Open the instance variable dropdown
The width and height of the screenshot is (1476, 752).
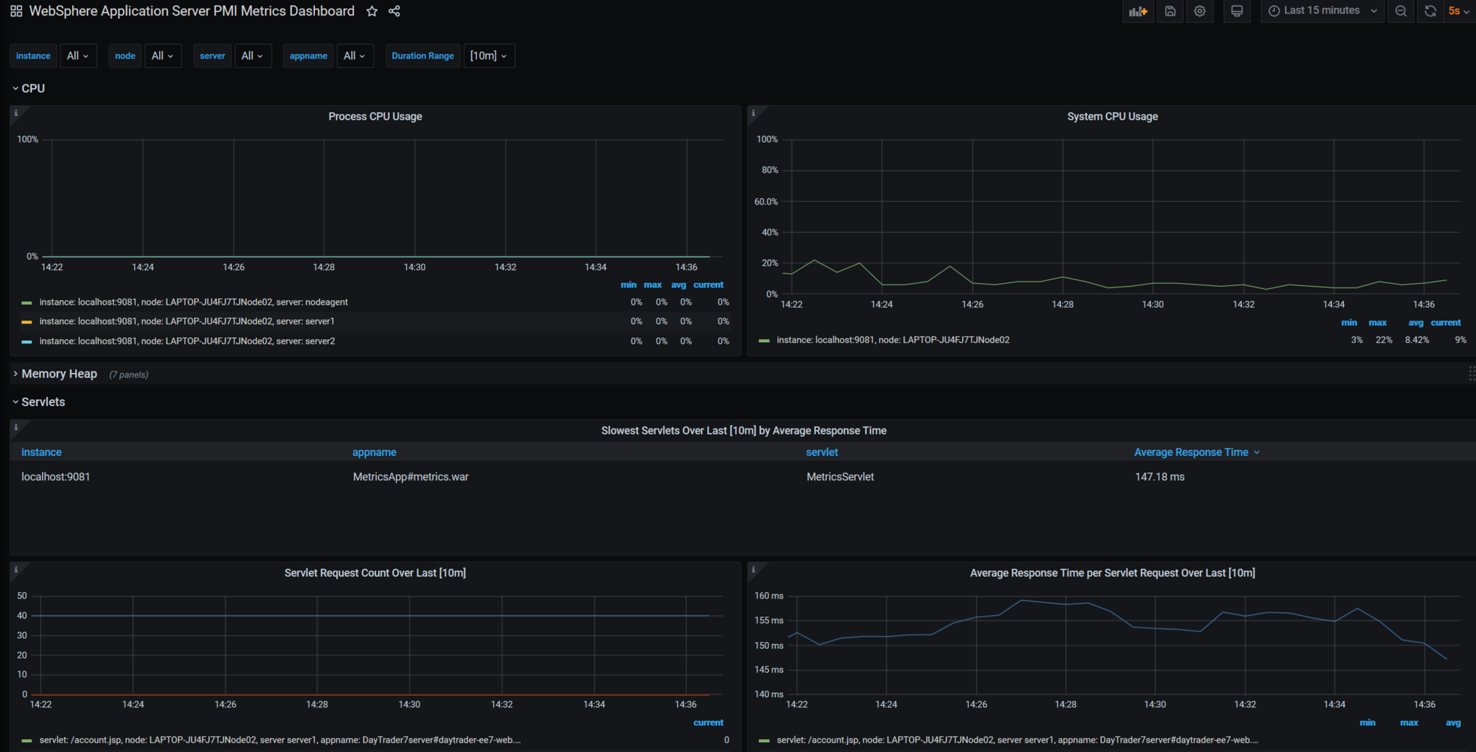tap(79, 55)
